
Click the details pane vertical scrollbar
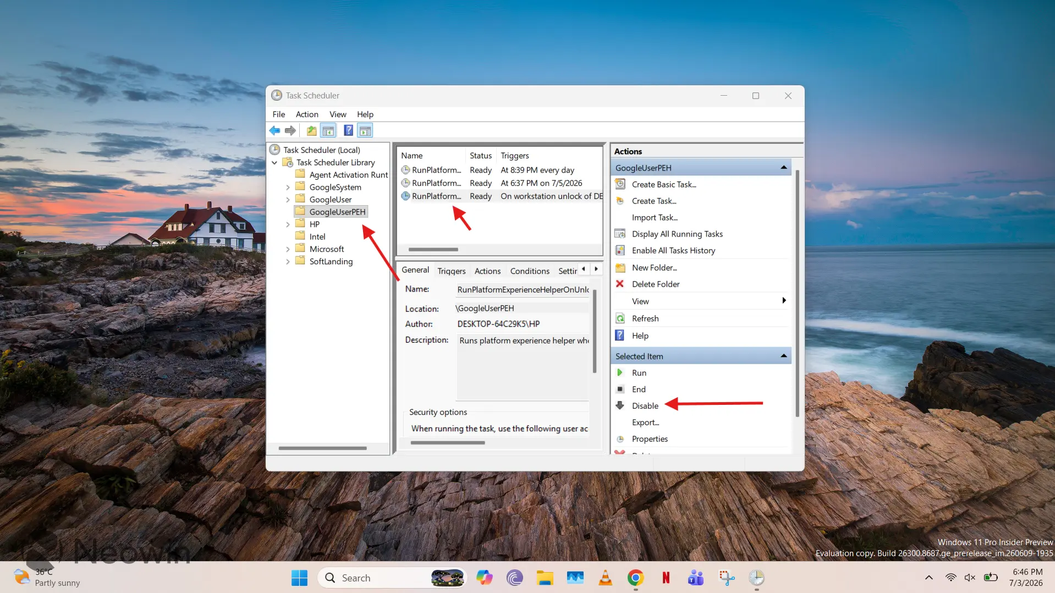(x=595, y=331)
